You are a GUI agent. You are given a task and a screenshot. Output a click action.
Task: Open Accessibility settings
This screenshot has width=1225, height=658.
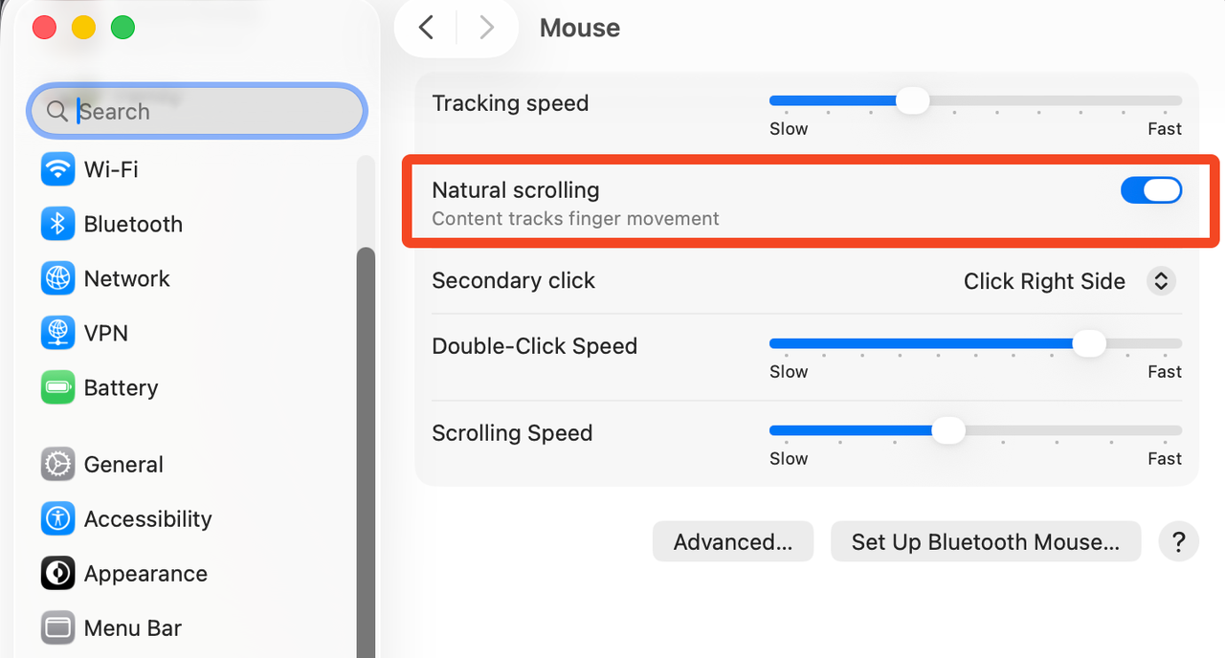[147, 518]
